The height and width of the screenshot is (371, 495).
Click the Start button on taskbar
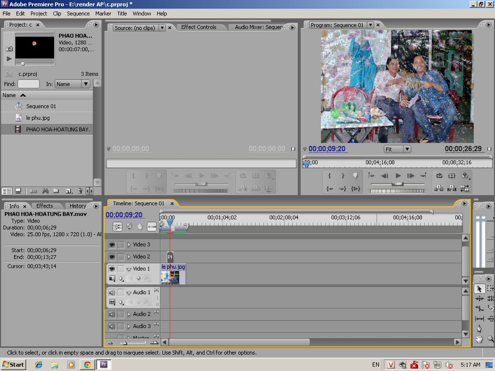click(x=13, y=364)
